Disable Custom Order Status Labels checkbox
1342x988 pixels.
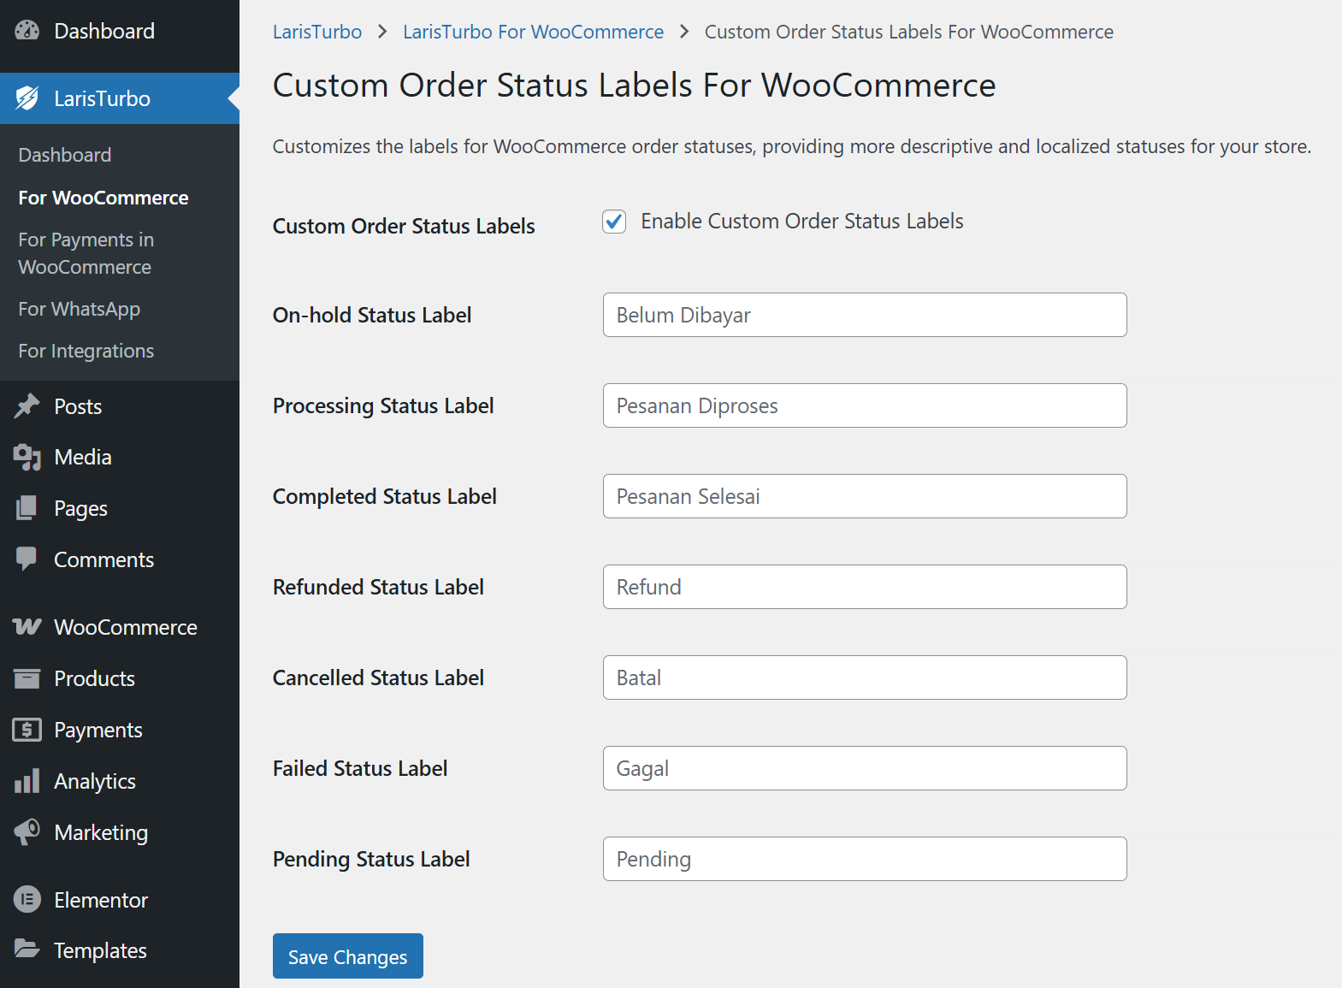click(614, 222)
